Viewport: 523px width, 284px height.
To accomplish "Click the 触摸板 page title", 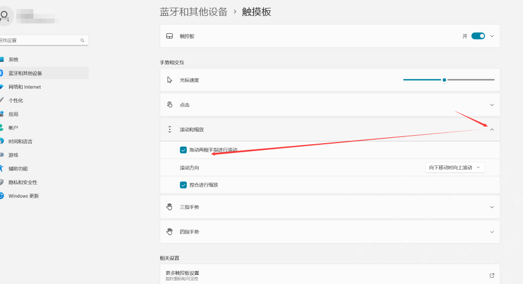I will tap(256, 12).
